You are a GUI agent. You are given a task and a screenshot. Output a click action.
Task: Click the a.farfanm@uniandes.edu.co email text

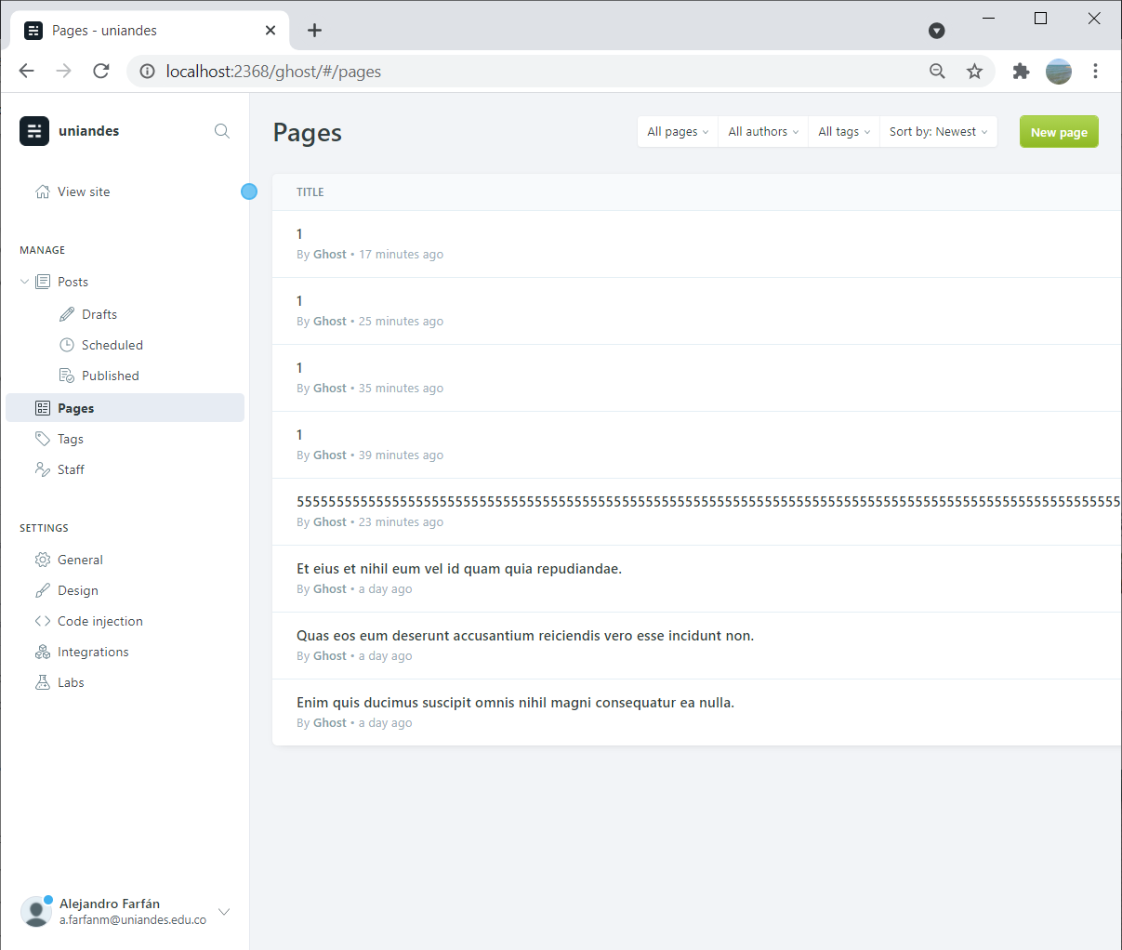click(133, 920)
